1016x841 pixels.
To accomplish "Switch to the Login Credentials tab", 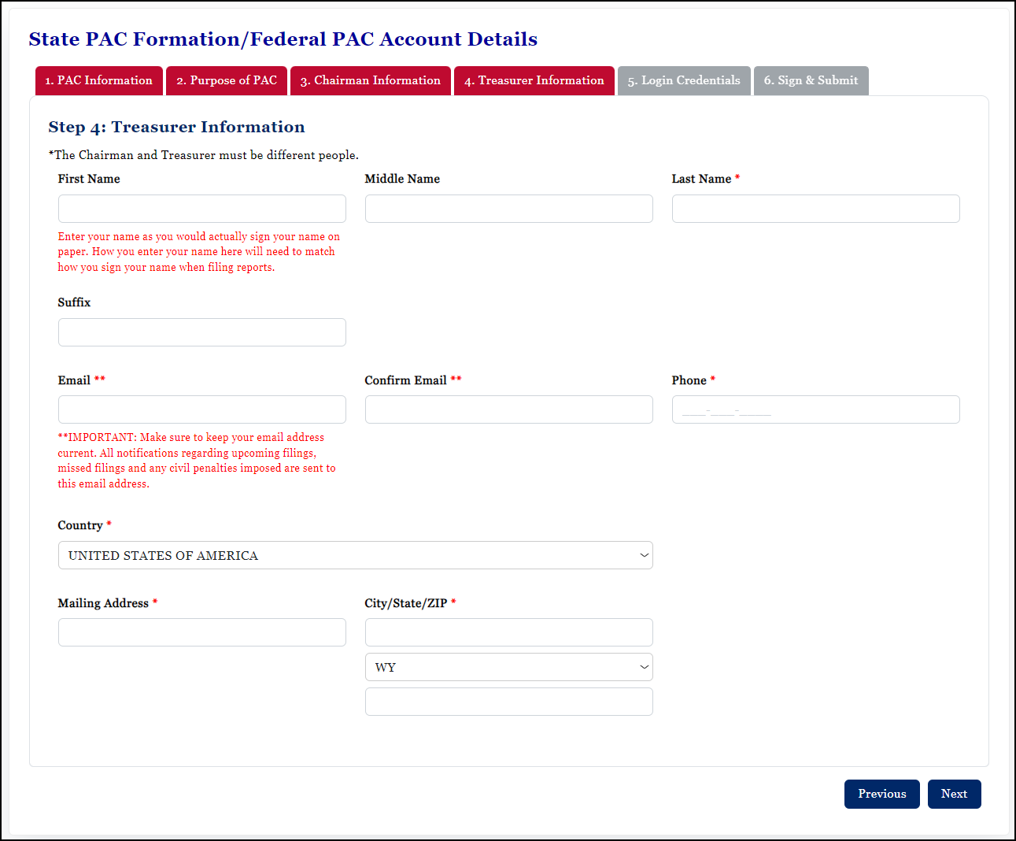I will [x=683, y=80].
